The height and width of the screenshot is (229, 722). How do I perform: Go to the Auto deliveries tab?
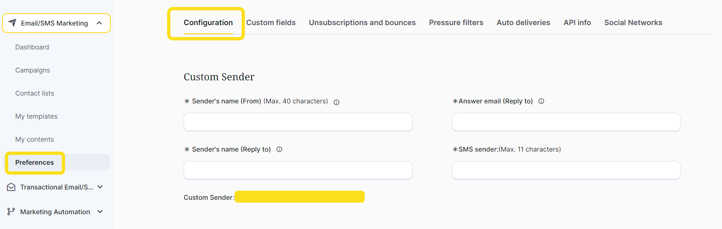pyautogui.click(x=523, y=23)
